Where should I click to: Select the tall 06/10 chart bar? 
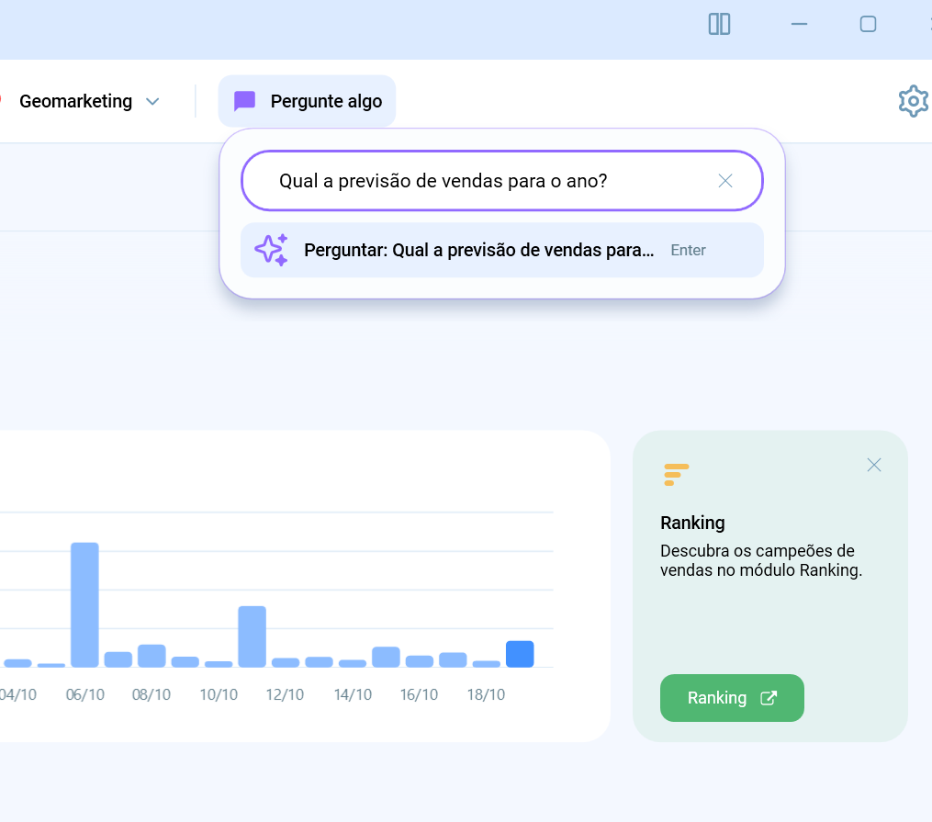tap(85, 604)
